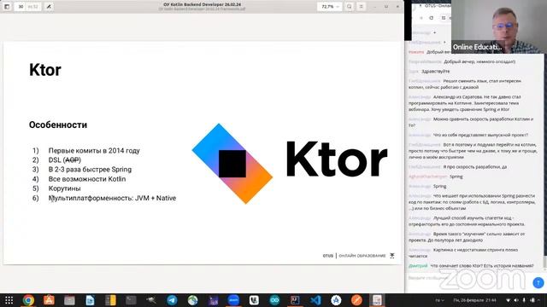Click the page number field showing 30
547x307 pixels.
click(21, 7)
